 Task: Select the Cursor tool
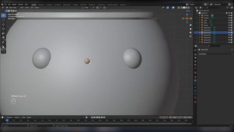pyautogui.click(x=3, y=20)
